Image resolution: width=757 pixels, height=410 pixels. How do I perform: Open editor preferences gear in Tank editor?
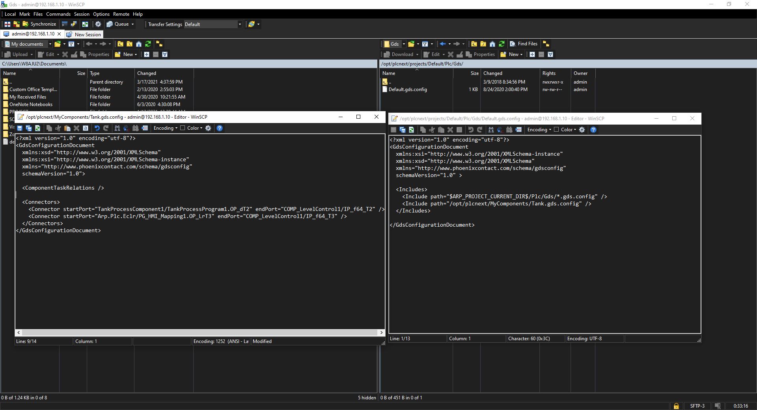click(x=208, y=128)
